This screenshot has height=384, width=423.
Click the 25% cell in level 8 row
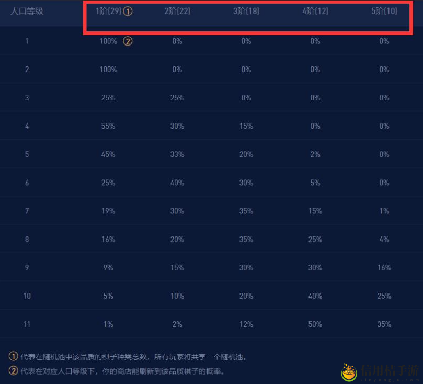(x=315, y=240)
